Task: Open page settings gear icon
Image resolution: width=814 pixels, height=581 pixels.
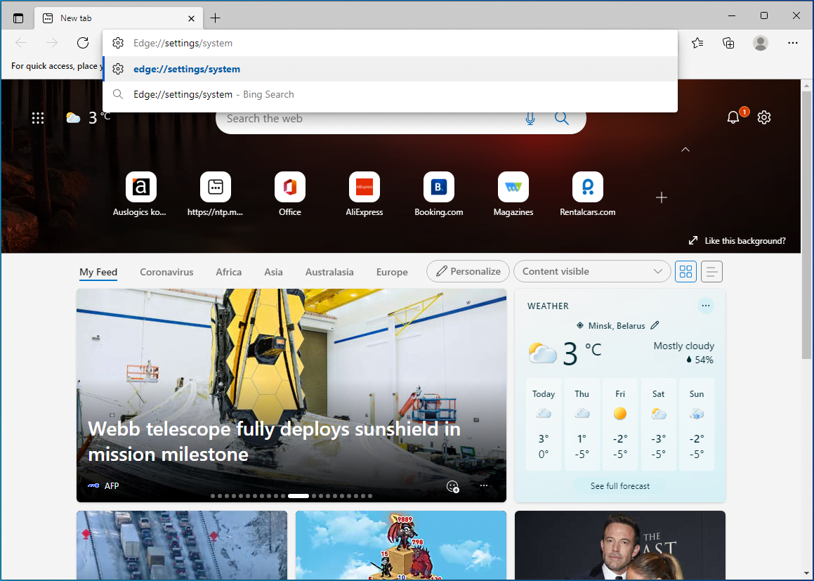Action: 764,117
